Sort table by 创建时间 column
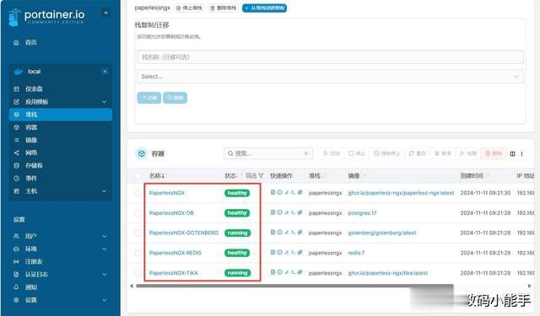This screenshot has width=540, height=316. (x=474, y=176)
